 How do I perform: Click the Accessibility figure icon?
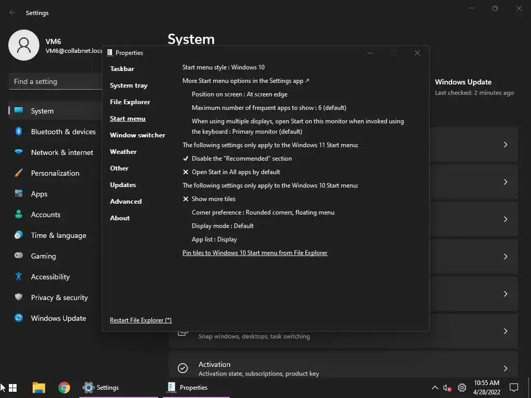pyautogui.click(x=19, y=277)
